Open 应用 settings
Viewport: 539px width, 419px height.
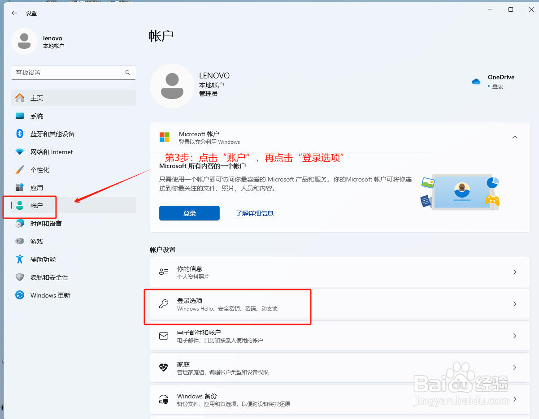pyautogui.click(x=36, y=187)
